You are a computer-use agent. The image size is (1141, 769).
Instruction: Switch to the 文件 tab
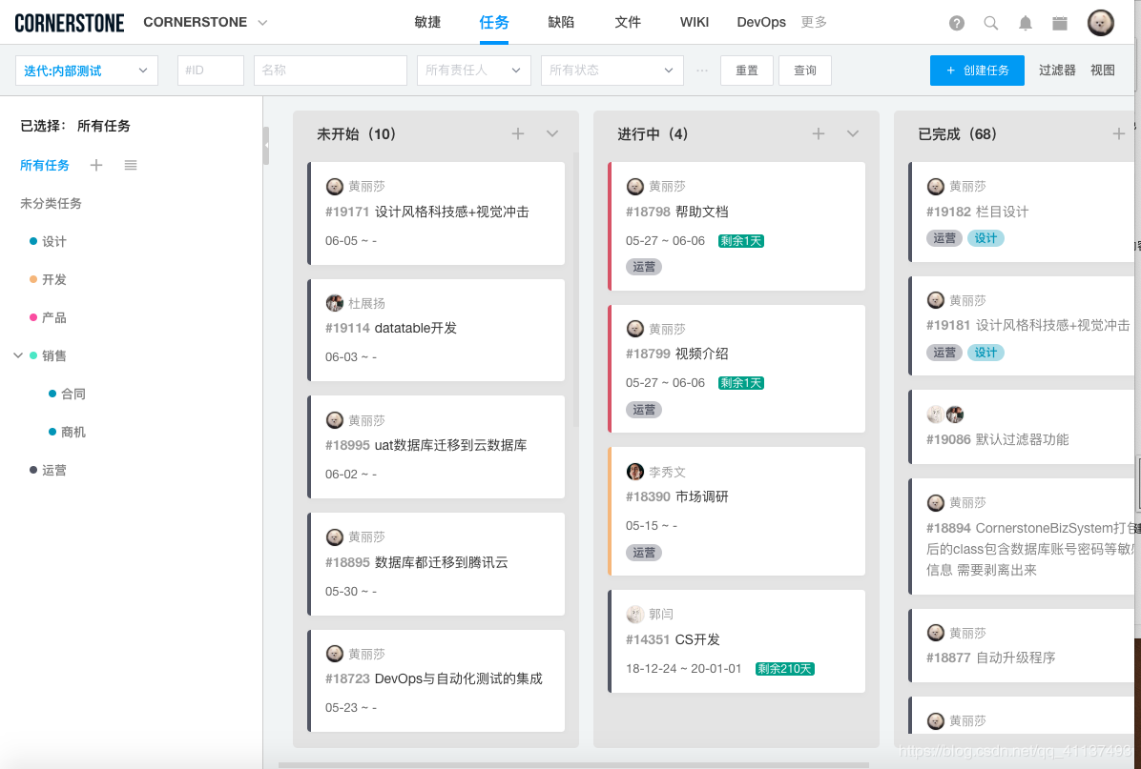[627, 23]
